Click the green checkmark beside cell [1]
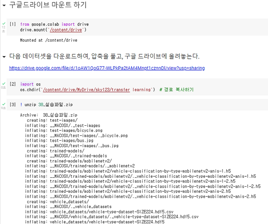The image size is (268, 224). tap(4, 24)
